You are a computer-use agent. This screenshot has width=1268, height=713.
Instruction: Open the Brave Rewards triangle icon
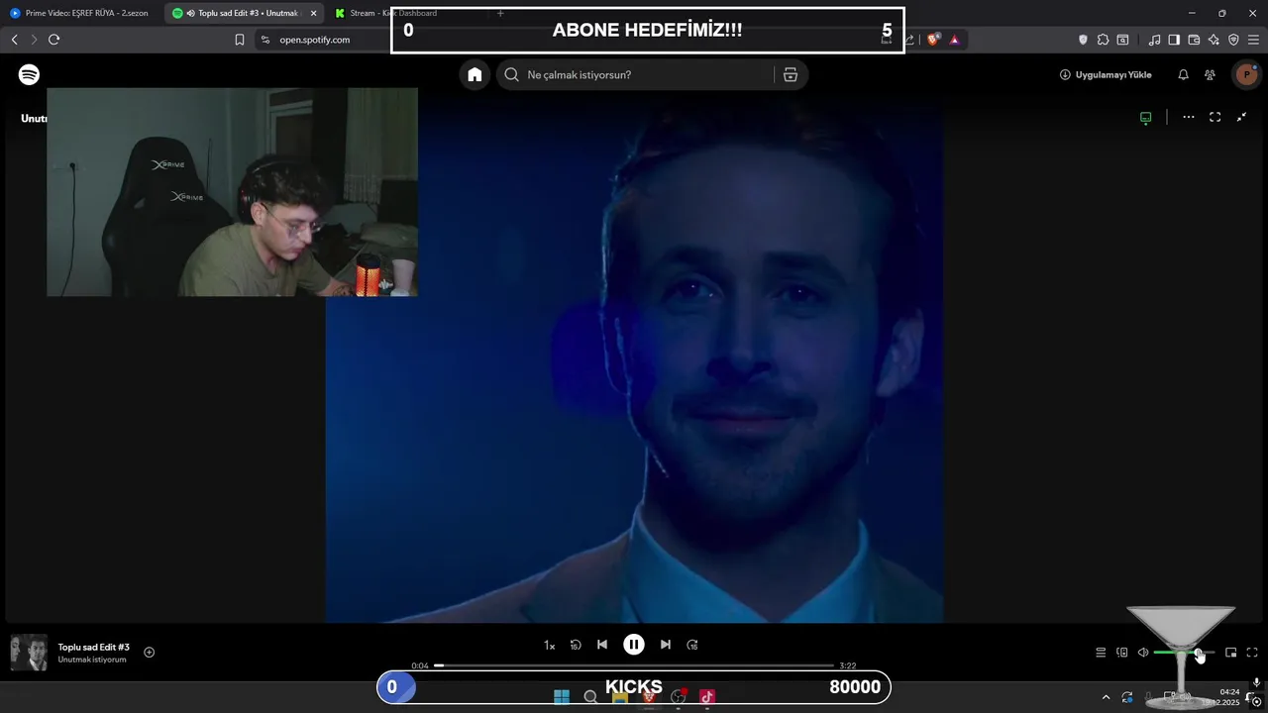coord(954,40)
